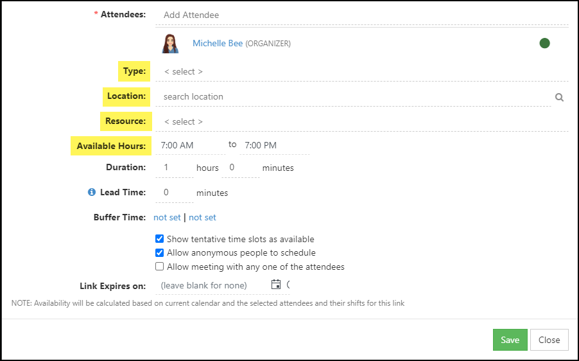Focus the Add Attendee input field
Image resolution: width=579 pixels, height=361 pixels.
click(361, 15)
